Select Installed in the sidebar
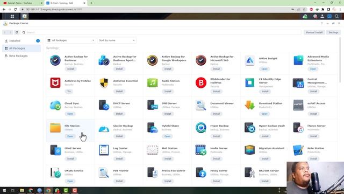The width and height of the screenshot is (344, 194). tap(21, 41)
